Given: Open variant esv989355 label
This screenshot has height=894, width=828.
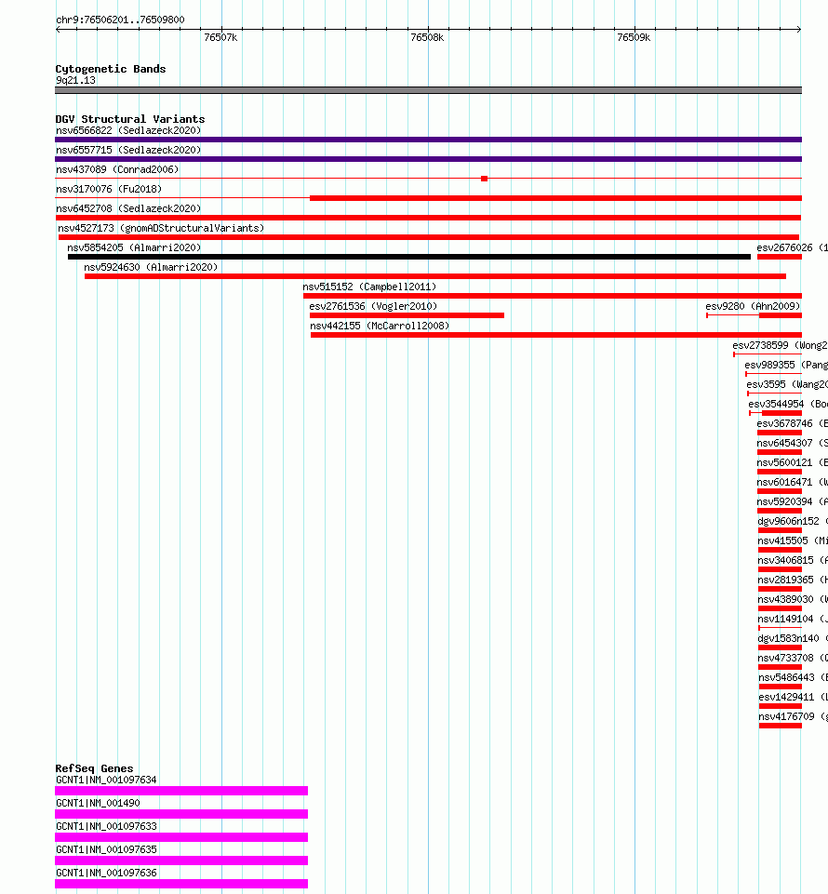Looking at the screenshot, I should coord(786,365).
